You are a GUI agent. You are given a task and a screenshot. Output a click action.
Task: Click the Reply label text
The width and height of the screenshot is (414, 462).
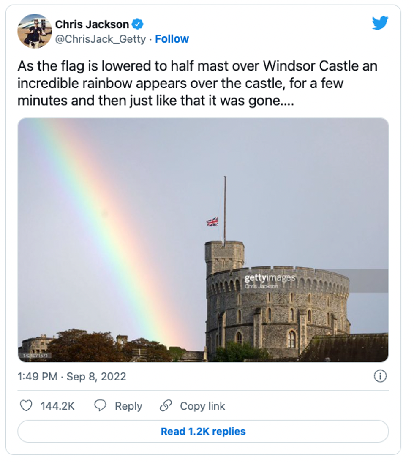click(x=129, y=406)
